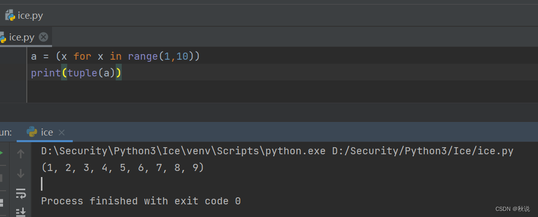Toggle soft-wrap in the run console
The height and width of the screenshot is (217, 538).
point(21,193)
